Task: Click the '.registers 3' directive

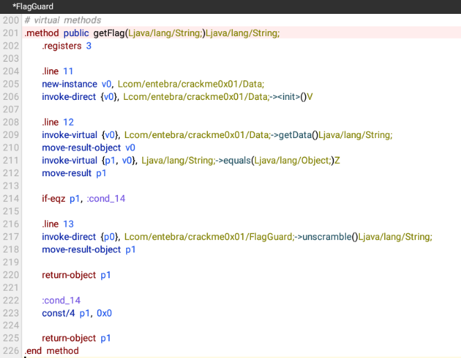Action: (66, 46)
